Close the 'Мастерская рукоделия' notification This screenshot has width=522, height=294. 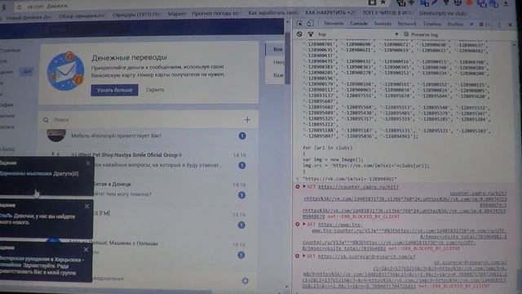point(86,249)
